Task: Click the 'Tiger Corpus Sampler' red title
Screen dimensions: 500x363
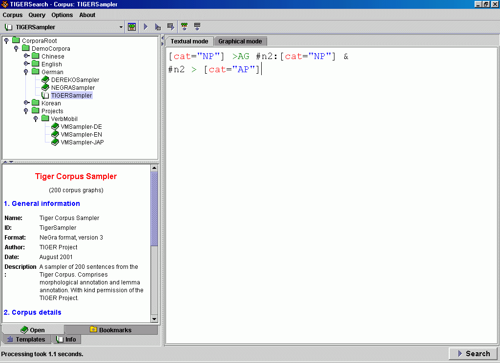Action: pos(76,176)
